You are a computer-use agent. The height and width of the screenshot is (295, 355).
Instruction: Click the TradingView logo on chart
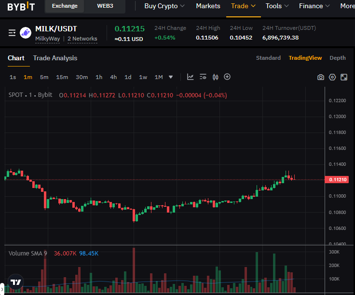15,282
